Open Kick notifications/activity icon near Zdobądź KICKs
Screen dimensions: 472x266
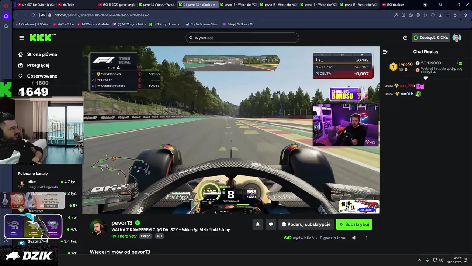pyautogui.click(x=405, y=38)
